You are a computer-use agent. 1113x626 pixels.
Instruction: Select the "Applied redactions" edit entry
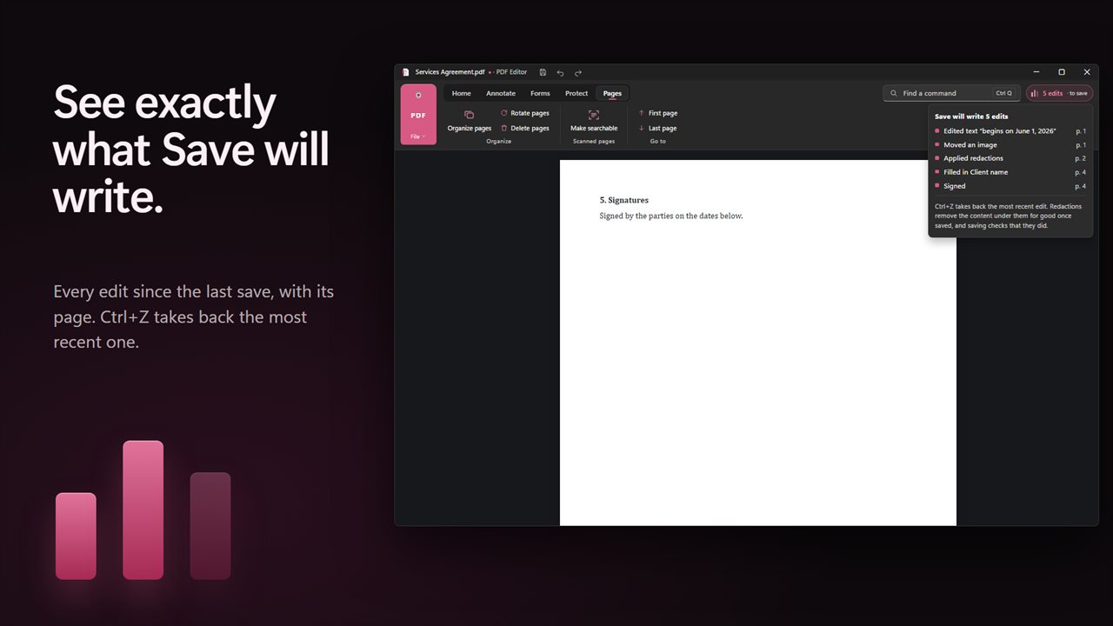pyautogui.click(x=1010, y=158)
